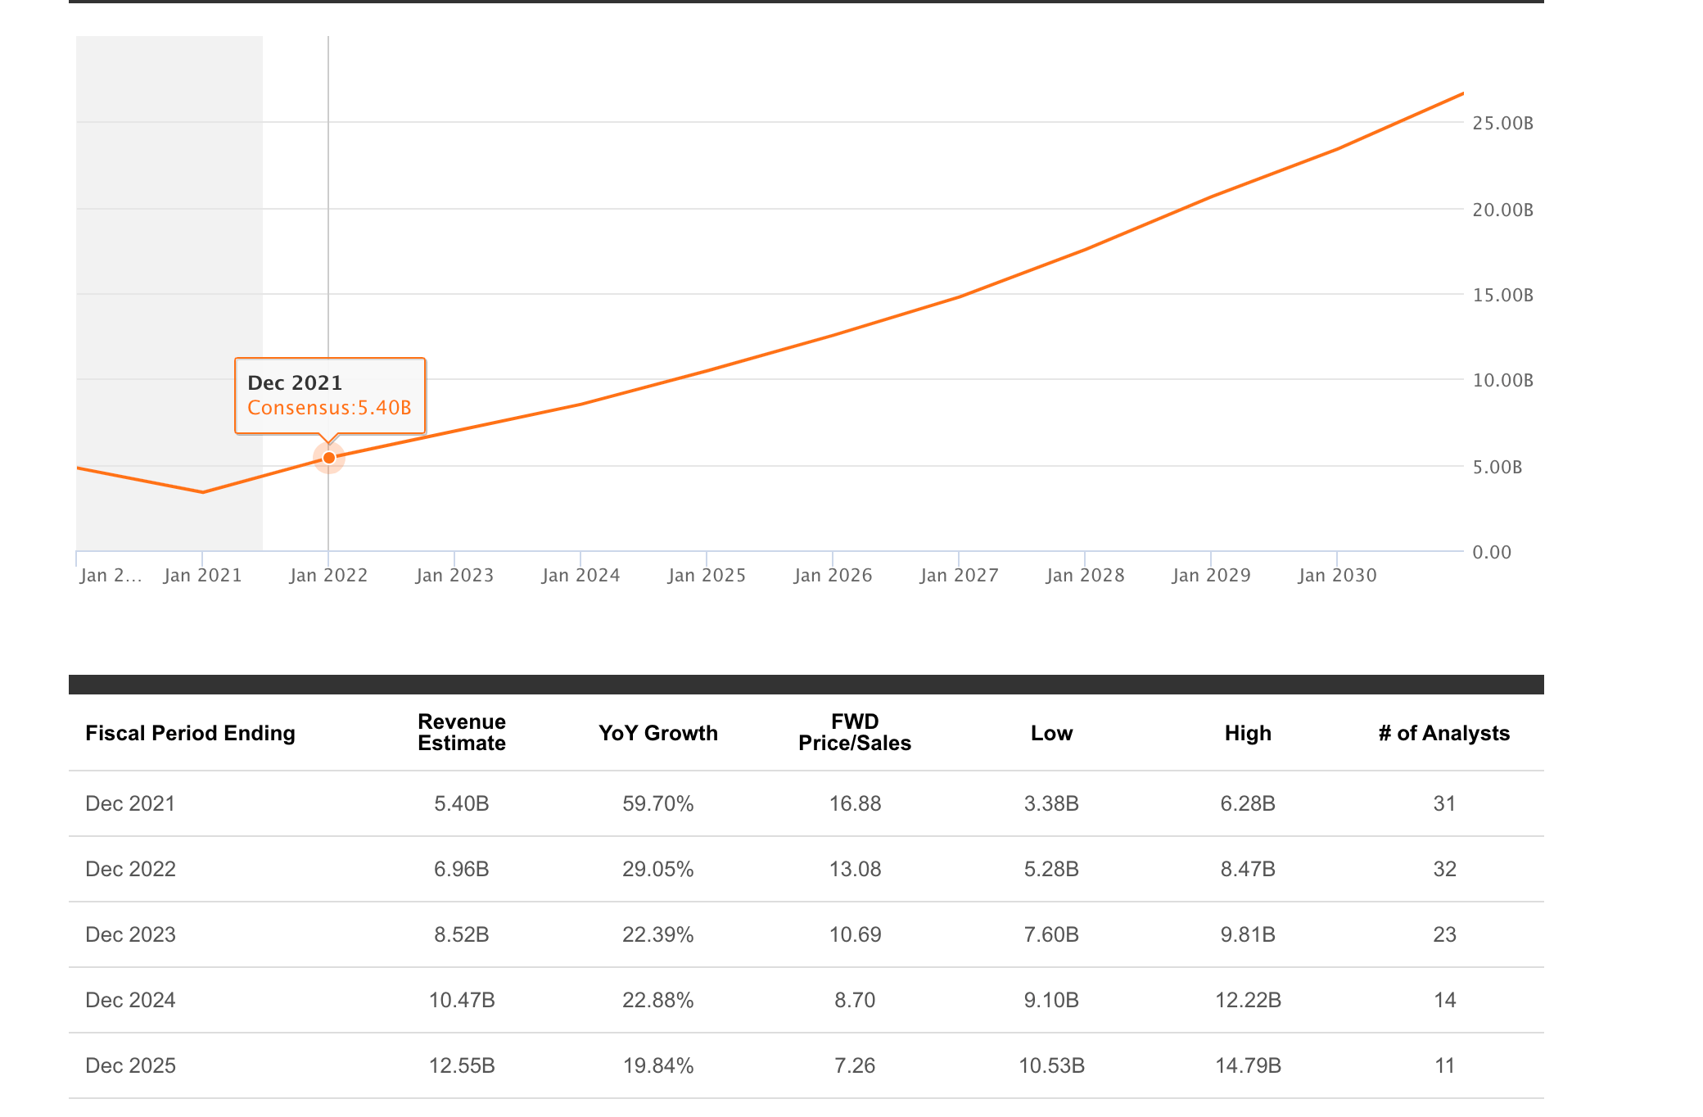The width and height of the screenshot is (1703, 1117).
Task: Click the Jan 2021 x-axis label
Action: 202,576
